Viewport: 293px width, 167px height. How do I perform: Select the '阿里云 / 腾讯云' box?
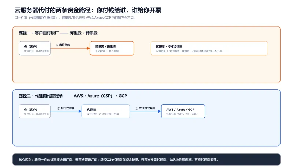tap(112, 48)
